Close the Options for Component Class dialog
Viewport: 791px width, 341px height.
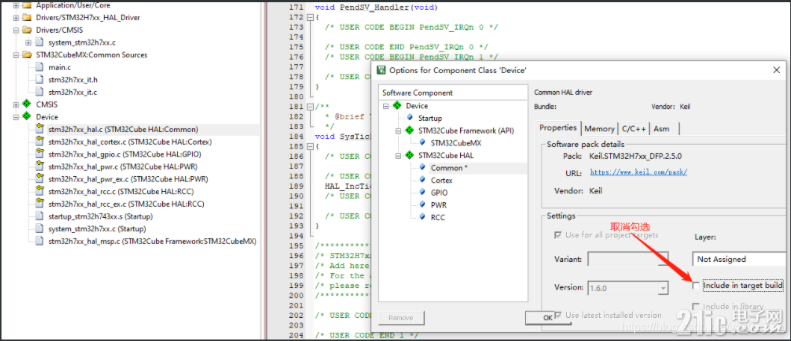click(x=777, y=71)
